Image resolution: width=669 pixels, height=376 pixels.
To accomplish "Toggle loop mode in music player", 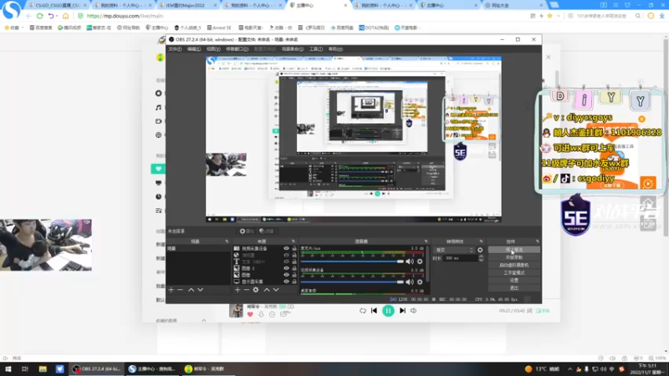I will [x=363, y=311].
